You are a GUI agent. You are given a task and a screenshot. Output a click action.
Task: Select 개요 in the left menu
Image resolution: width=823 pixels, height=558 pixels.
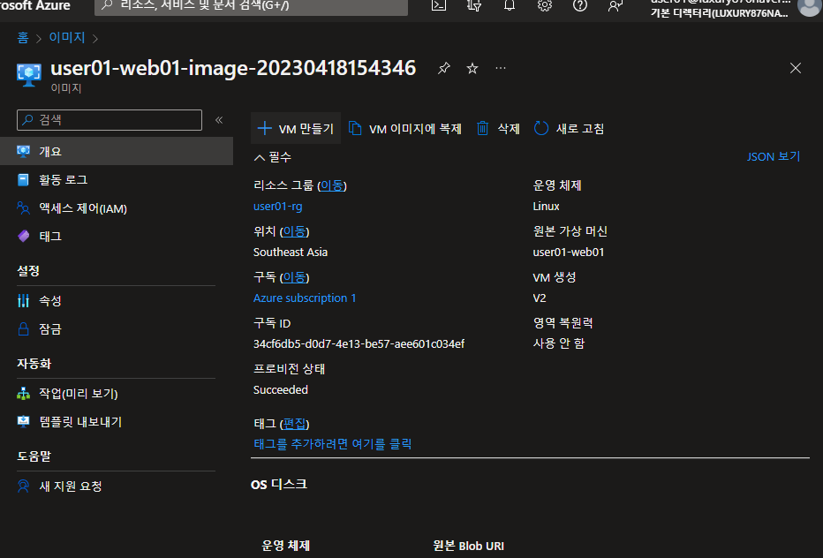coord(117,151)
